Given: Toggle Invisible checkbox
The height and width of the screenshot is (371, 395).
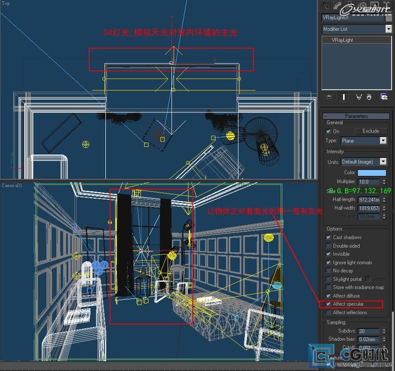Looking at the screenshot, I should point(328,254).
